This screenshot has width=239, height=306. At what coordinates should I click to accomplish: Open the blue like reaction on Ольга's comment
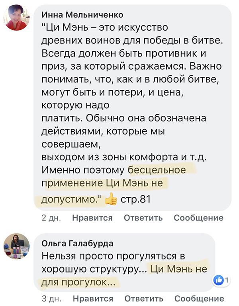pos(219,281)
